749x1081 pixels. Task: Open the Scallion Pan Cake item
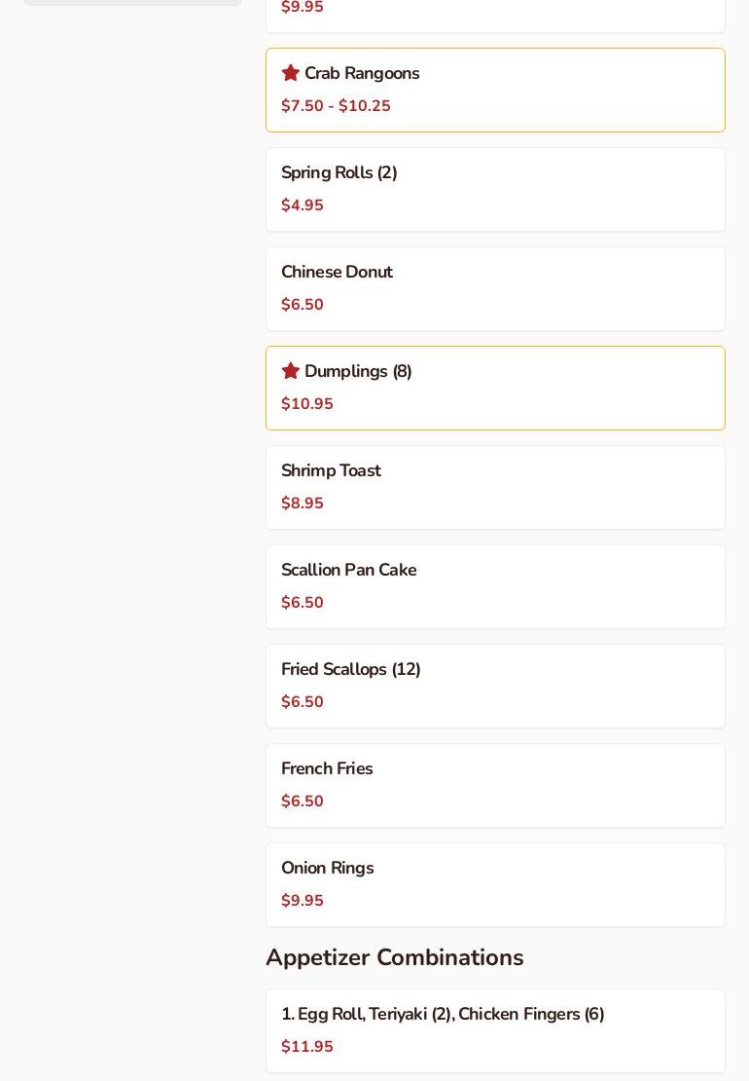click(x=349, y=571)
